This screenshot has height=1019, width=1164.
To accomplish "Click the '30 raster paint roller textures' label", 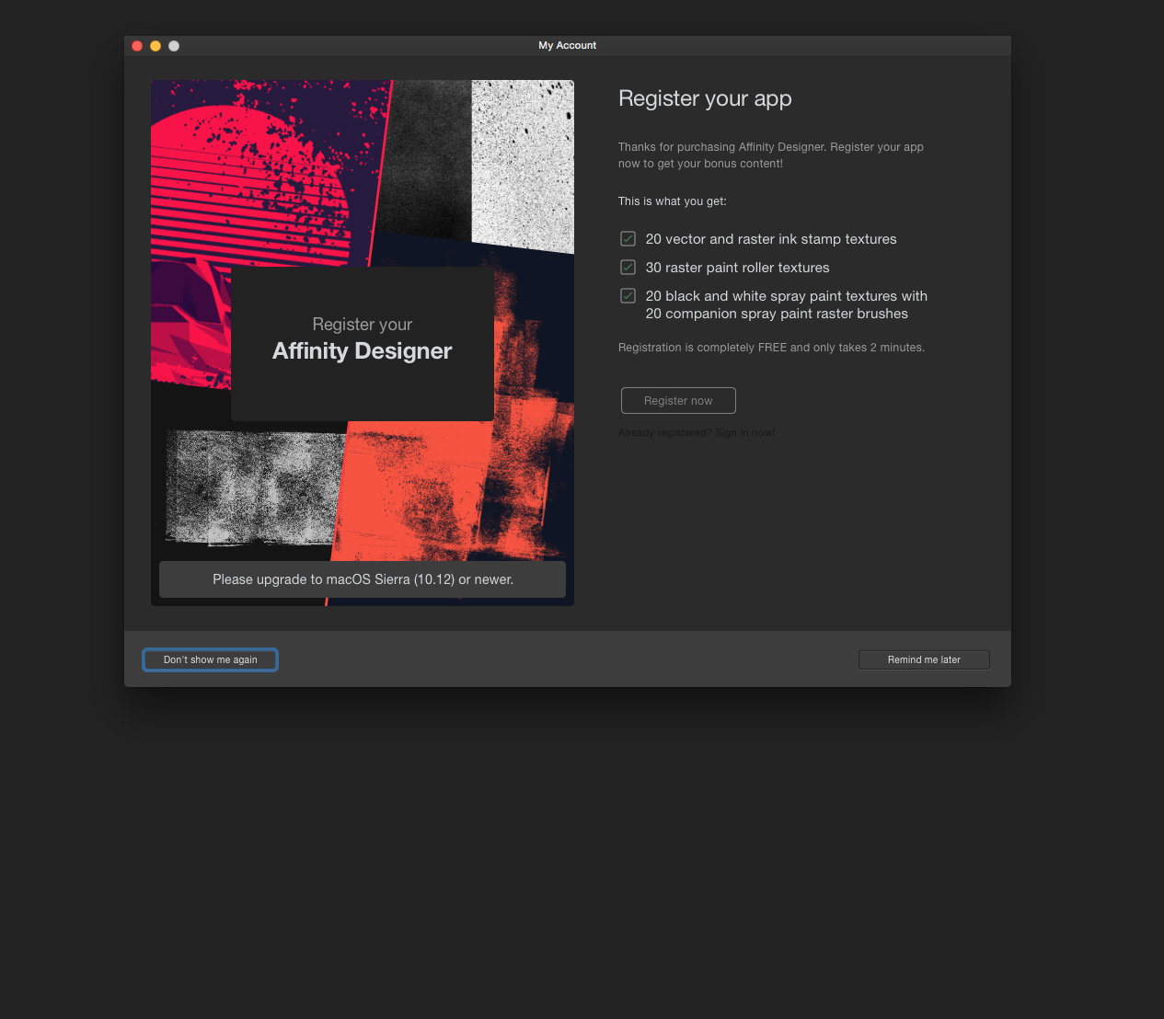I will point(738,268).
